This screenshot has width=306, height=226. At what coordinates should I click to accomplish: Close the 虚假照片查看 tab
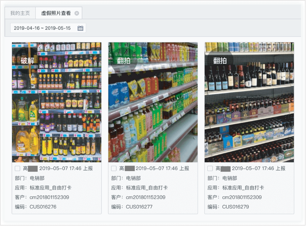[x=77, y=12]
